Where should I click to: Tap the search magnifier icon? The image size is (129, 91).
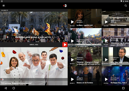126,6
